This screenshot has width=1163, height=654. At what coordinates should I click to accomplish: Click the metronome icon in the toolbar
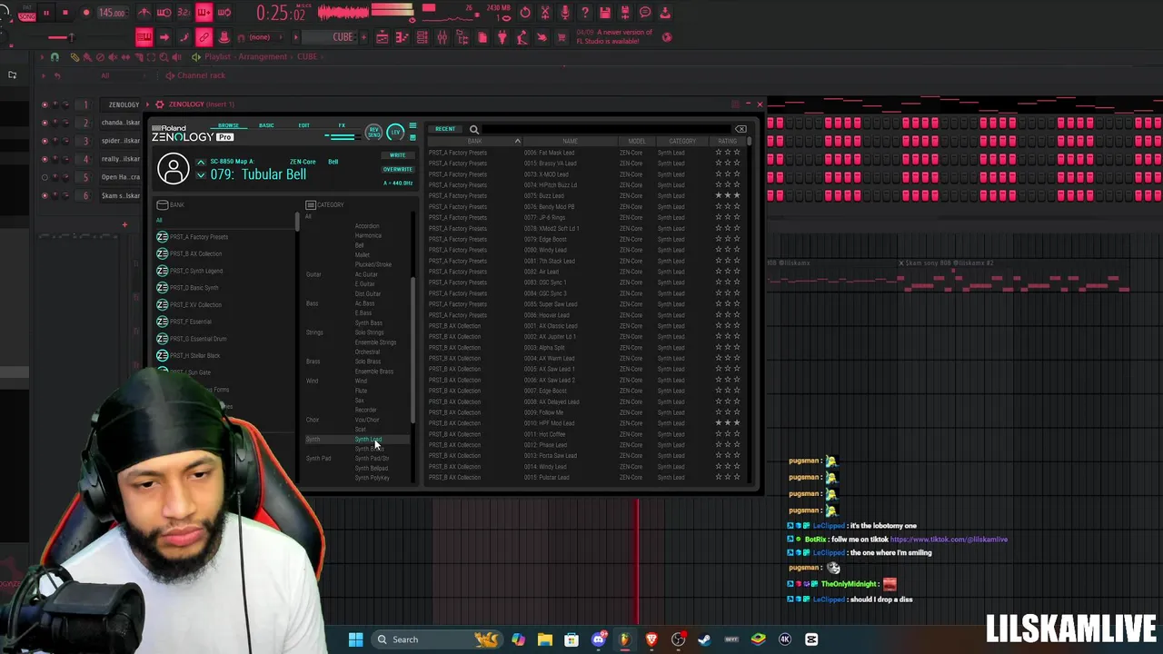pyautogui.click(x=144, y=13)
